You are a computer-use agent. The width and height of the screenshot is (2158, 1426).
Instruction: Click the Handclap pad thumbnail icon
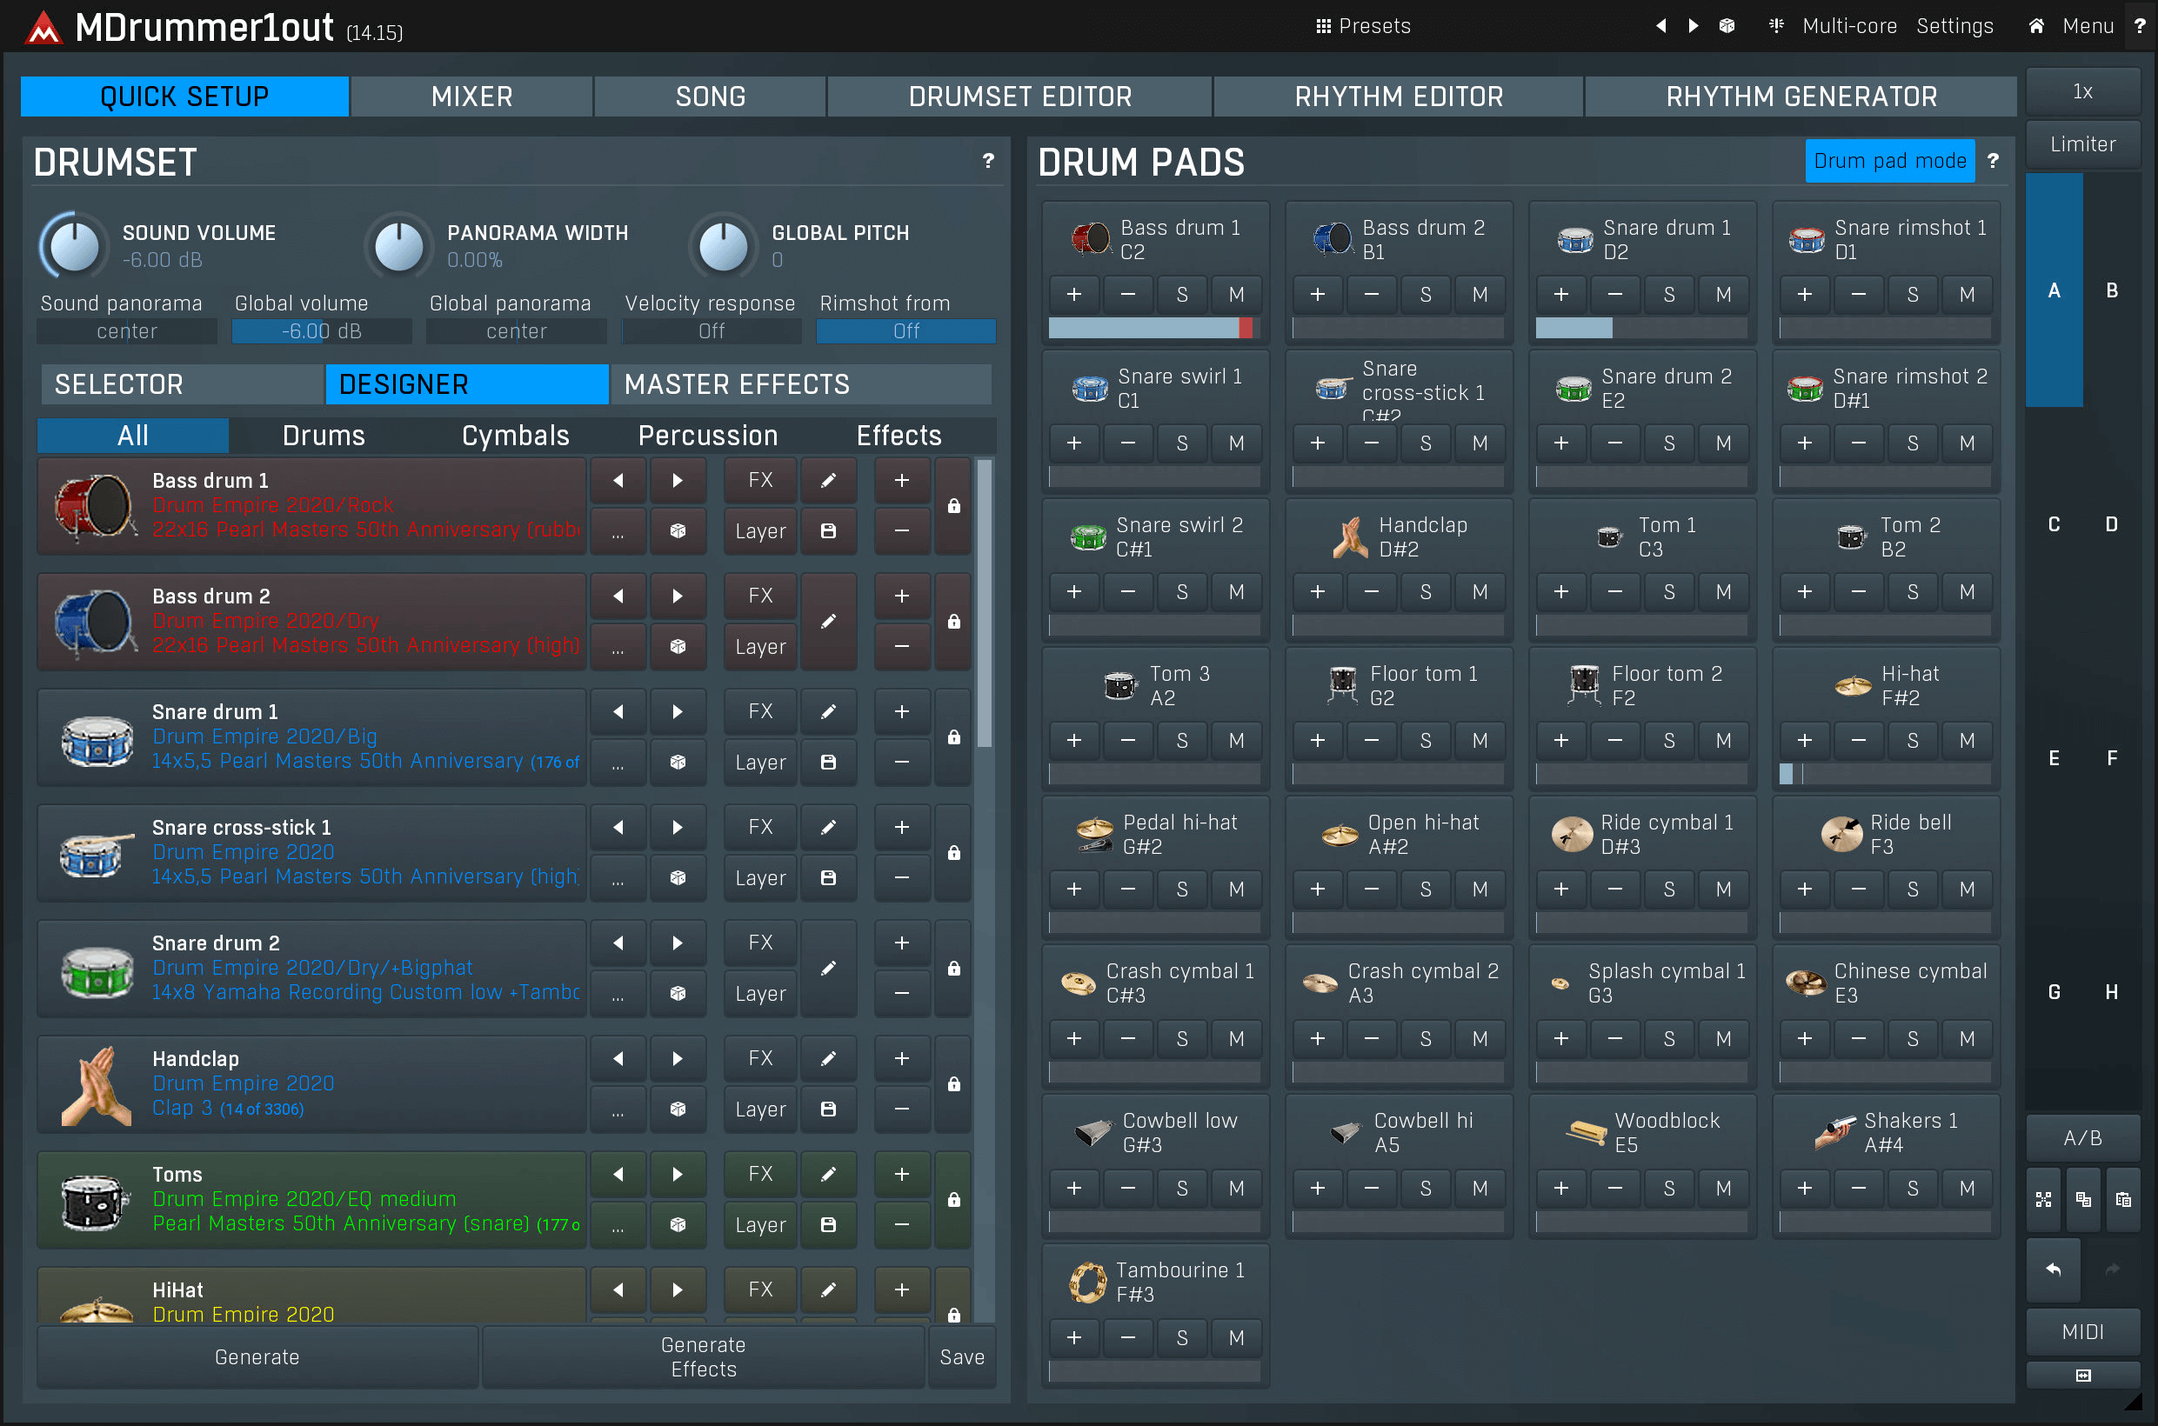click(1350, 536)
